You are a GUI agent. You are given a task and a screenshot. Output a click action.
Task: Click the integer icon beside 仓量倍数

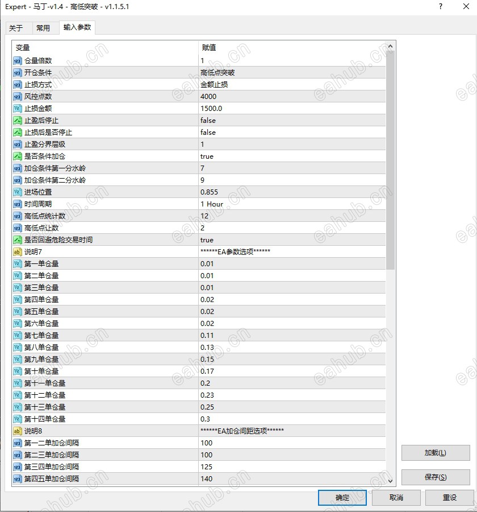pyautogui.click(x=17, y=61)
